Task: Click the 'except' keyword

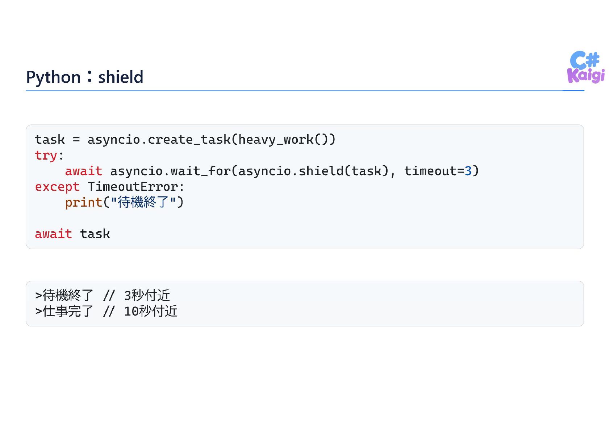Action: (x=57, y=187)
